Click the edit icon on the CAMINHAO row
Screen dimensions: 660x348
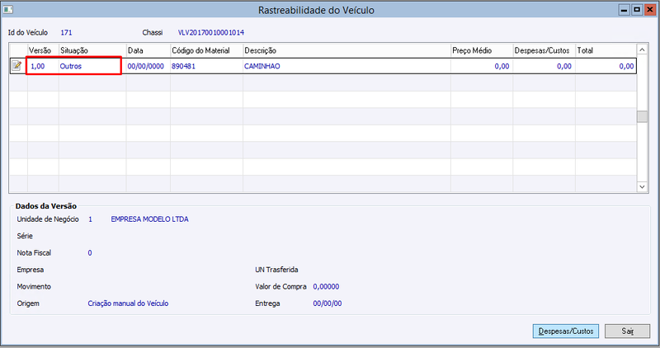click(x=16, y=66)
